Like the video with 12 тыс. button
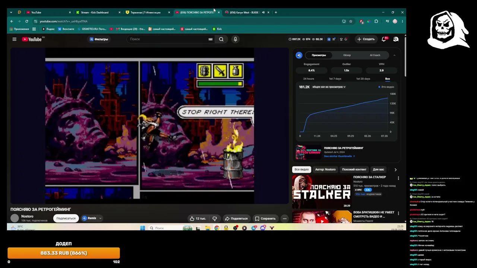 198,218
